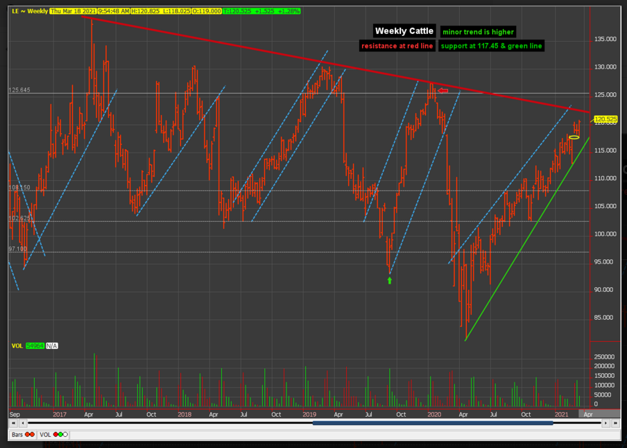Click the Bars red color dots
This screenshot has height=448, width=627.
(30, 434)
